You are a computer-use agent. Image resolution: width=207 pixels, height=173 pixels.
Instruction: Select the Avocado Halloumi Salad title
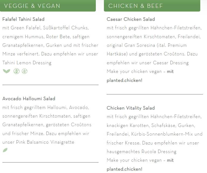click(29, 98)
